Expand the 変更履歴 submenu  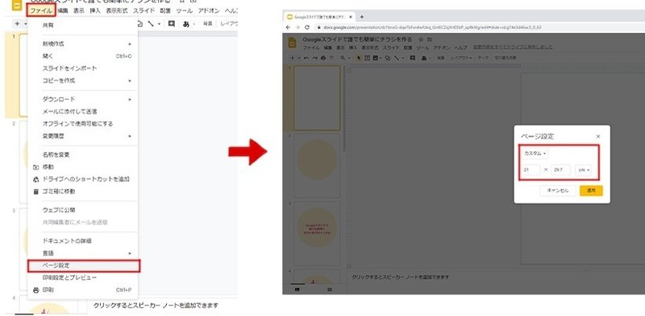coord(83,136)
